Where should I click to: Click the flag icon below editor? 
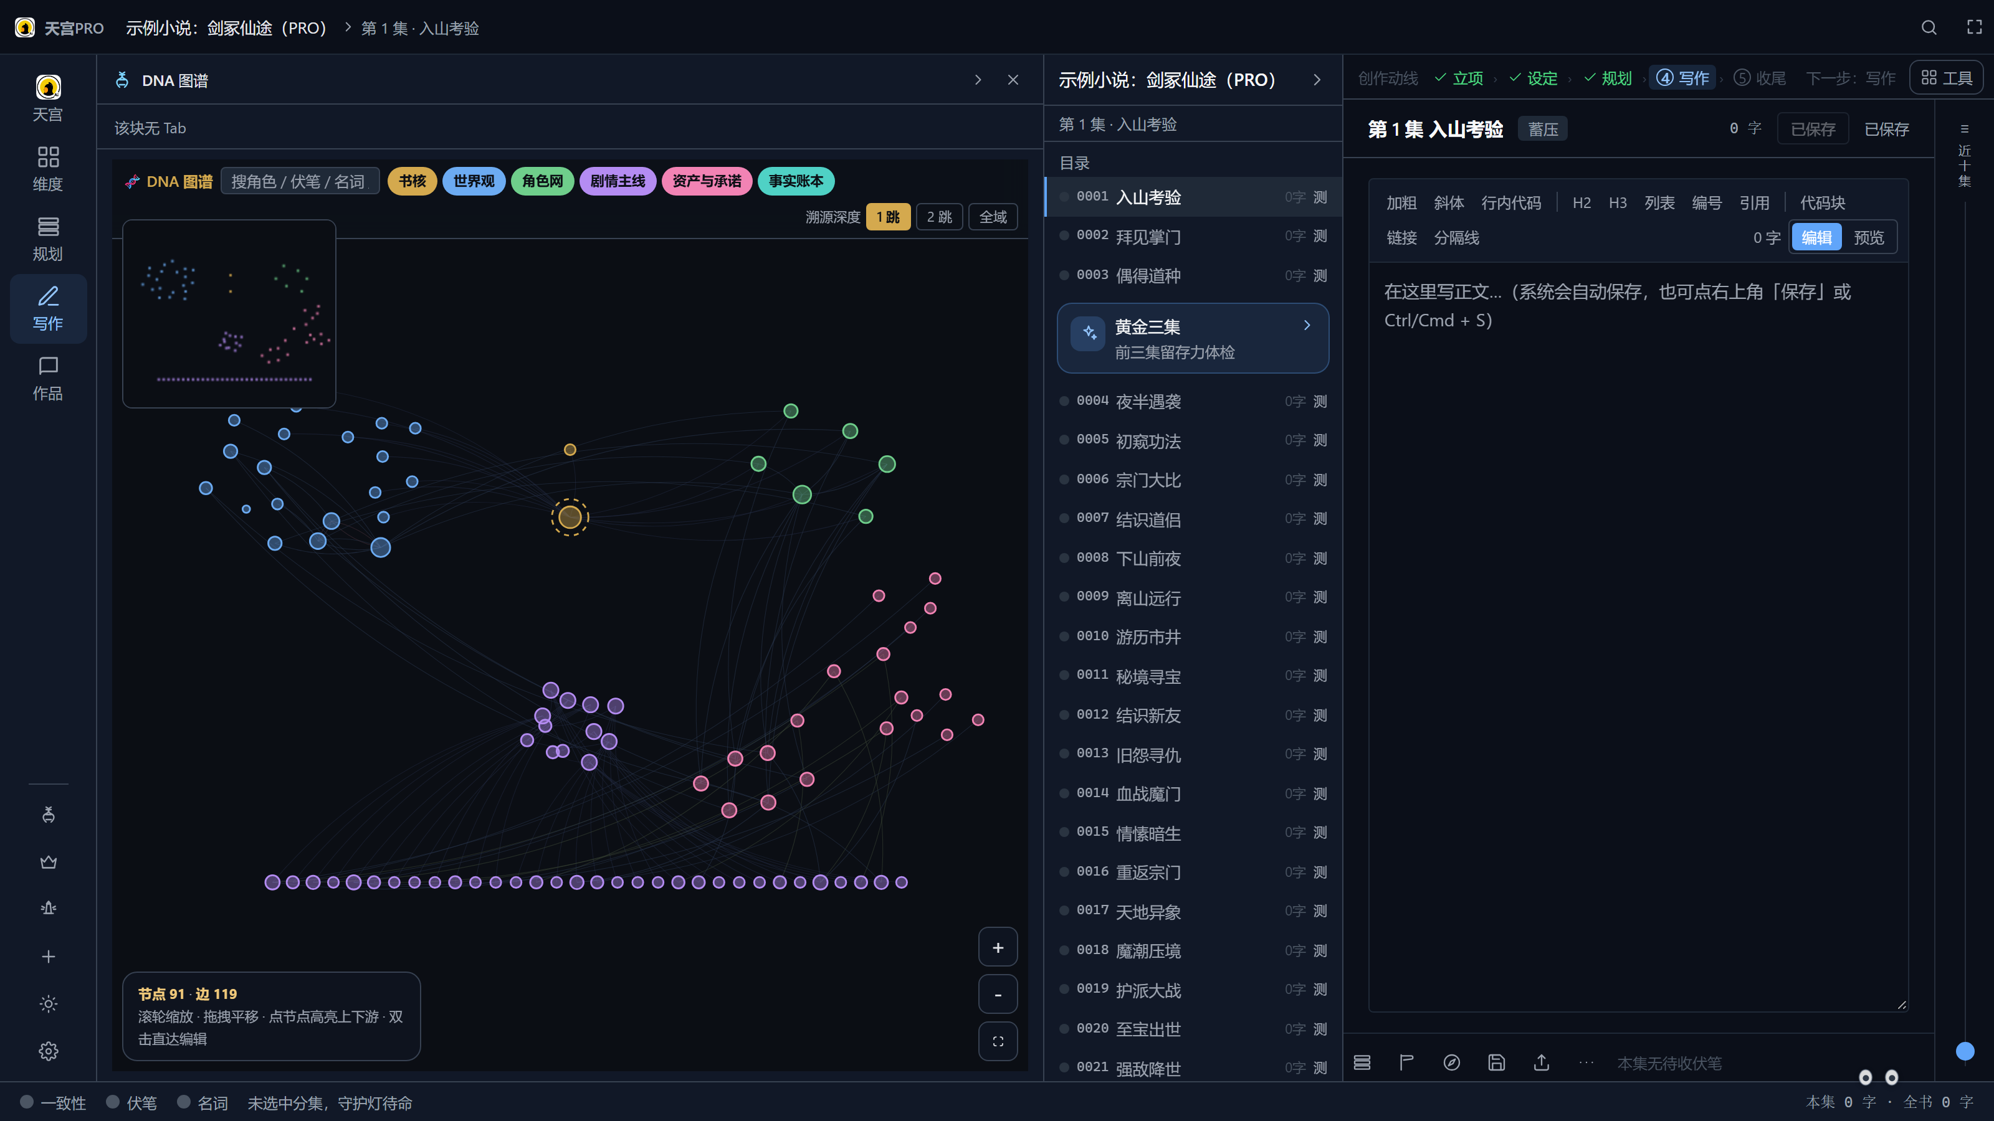(x=1406, y=1062)
